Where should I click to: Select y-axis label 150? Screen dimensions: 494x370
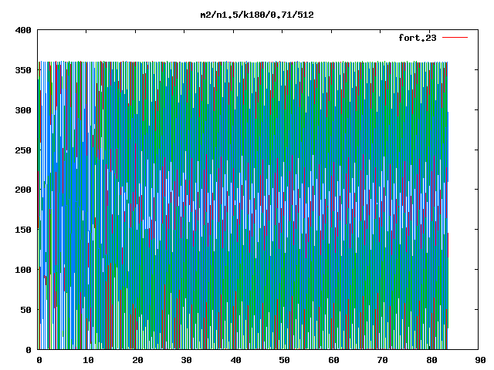[23, 230]
